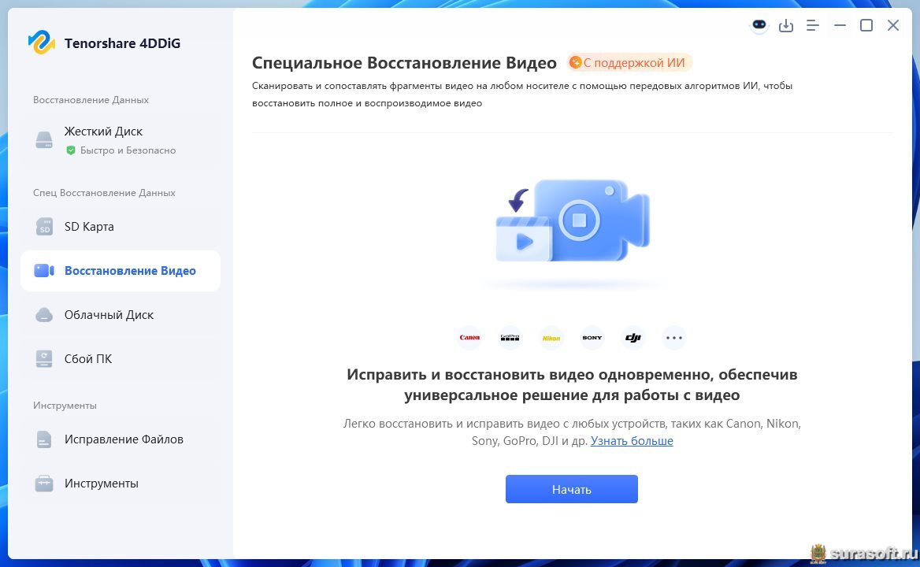Click the Canon brand icon

tap(469, 338)
